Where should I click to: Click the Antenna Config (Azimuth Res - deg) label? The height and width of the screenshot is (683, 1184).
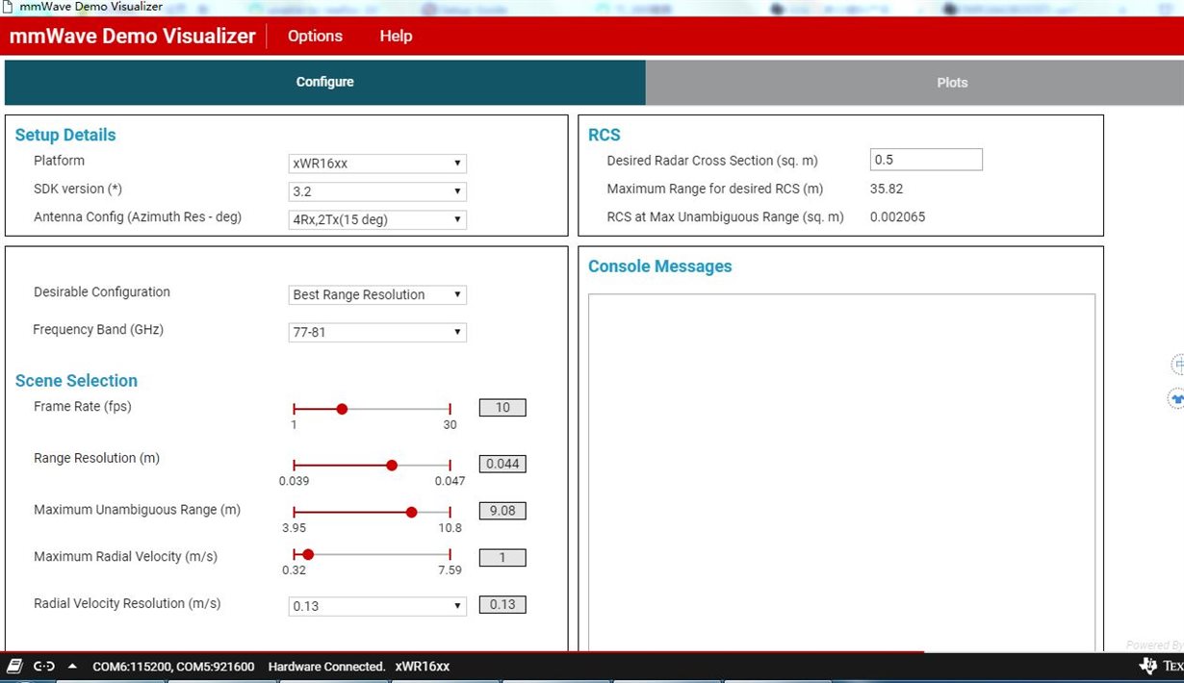click(x=138, y=217)
